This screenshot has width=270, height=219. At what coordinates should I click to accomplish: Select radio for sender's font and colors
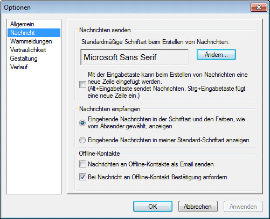(x=82, y=123)
